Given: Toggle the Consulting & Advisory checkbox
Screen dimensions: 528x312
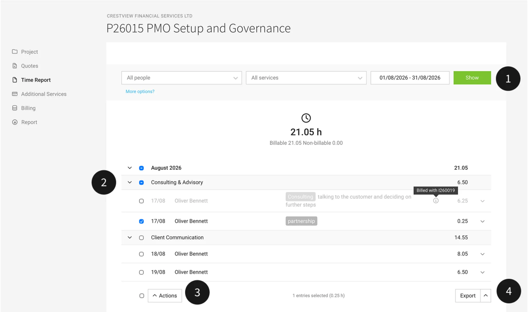Looking at the screenshot, I should coord(141,182).
